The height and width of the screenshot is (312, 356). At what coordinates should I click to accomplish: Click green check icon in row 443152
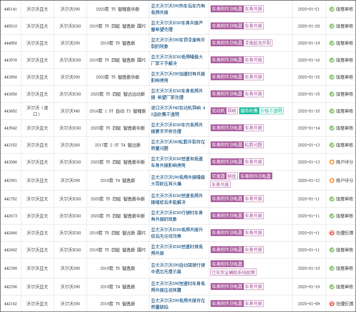click(x=332, y=145)
